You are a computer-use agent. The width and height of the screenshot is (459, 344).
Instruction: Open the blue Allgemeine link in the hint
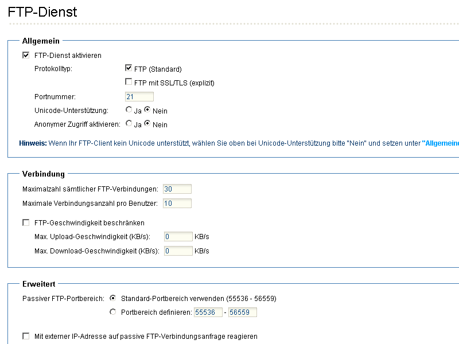441,143
